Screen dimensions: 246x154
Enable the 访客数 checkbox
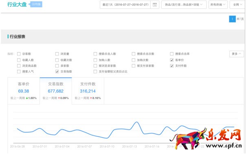click(19, 54)
